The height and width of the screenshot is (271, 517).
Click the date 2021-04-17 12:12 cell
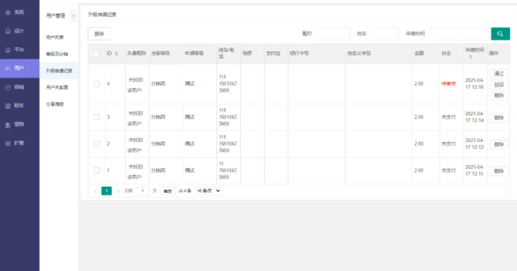475,144
